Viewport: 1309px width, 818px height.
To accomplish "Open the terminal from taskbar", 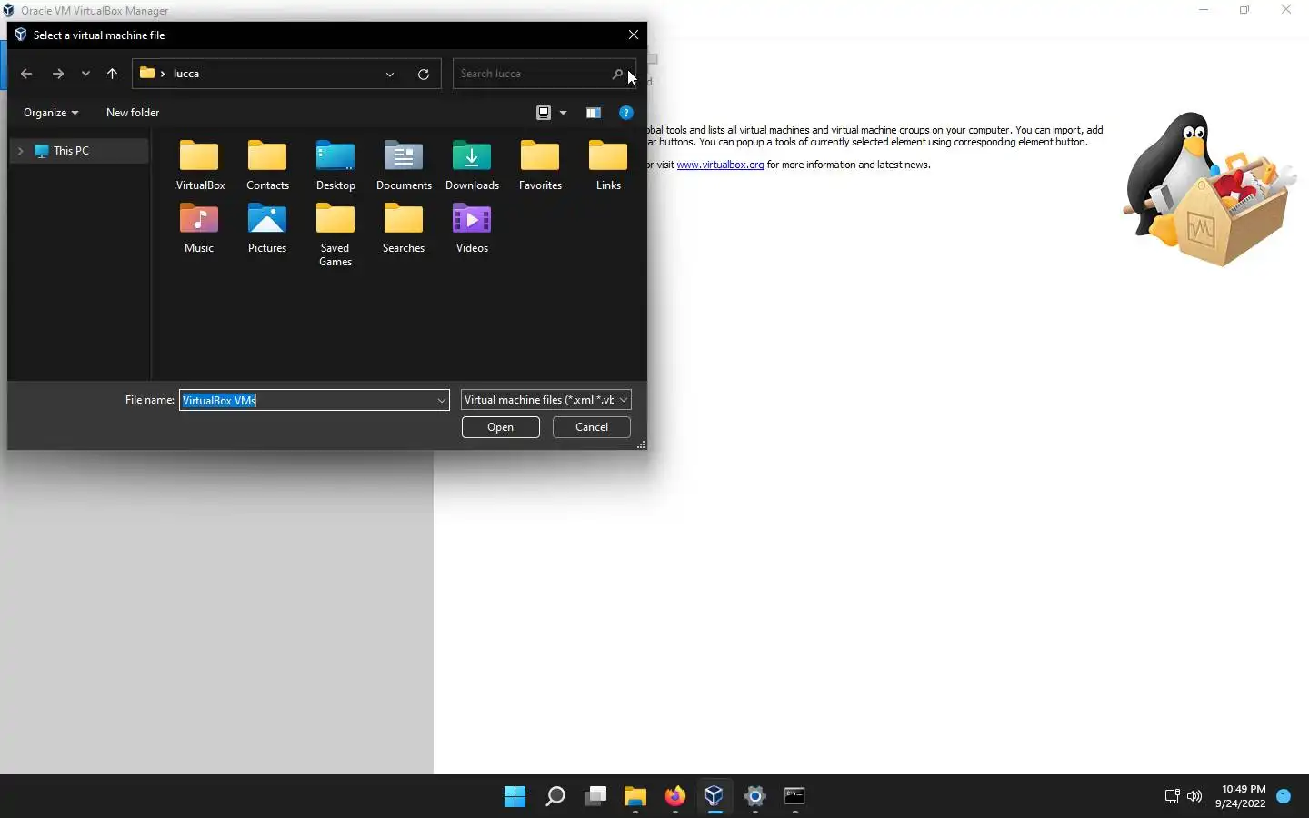I will pyautogui.click(x=794, y=796).
